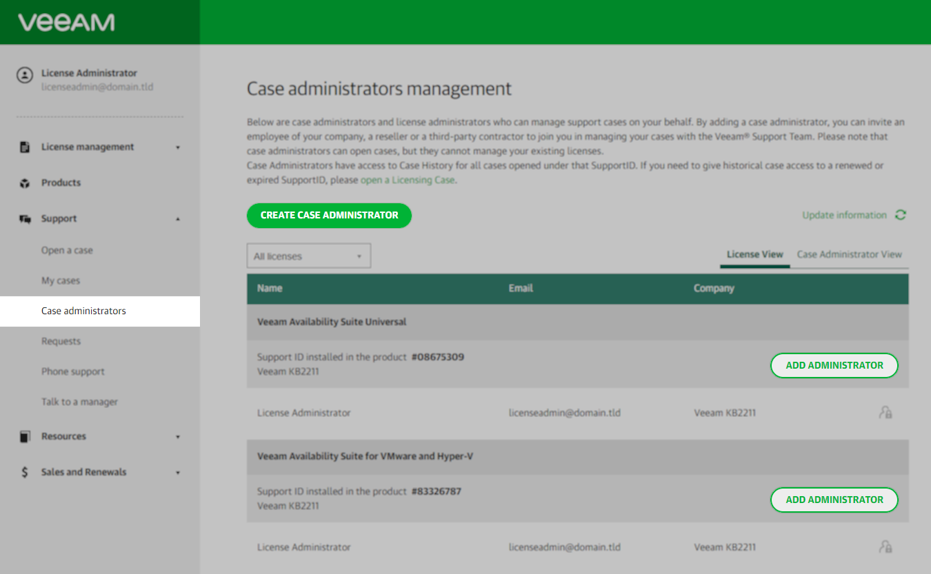931x574 pixels.
Task: Click the Case administrators management page title
Action: click(379, 89)
